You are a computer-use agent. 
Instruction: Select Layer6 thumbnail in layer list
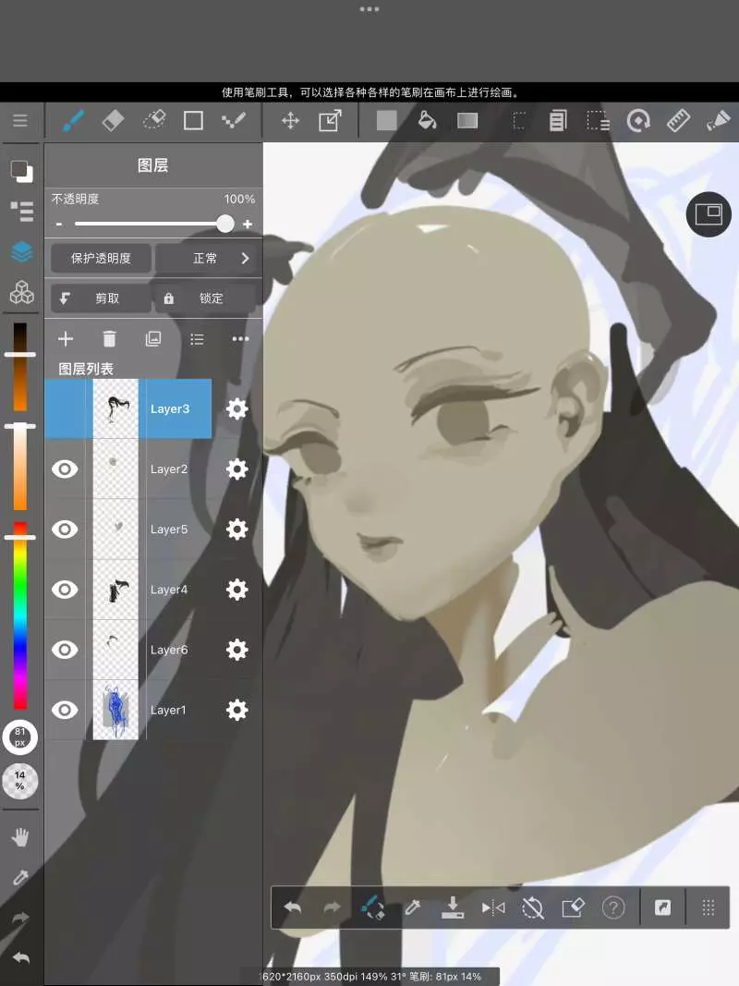[115, 650]
